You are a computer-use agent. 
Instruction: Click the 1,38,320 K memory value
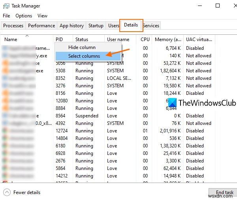(170, 146)
